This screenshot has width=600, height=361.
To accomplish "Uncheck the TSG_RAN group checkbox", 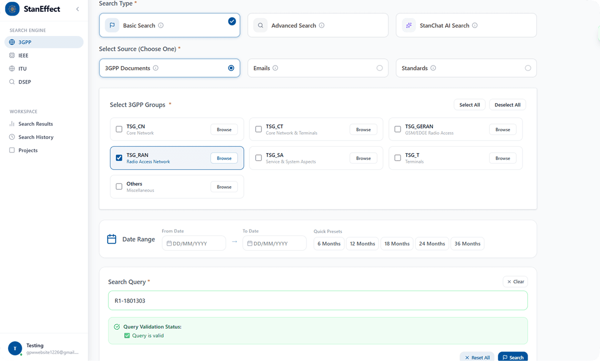I will click(119, 158).
